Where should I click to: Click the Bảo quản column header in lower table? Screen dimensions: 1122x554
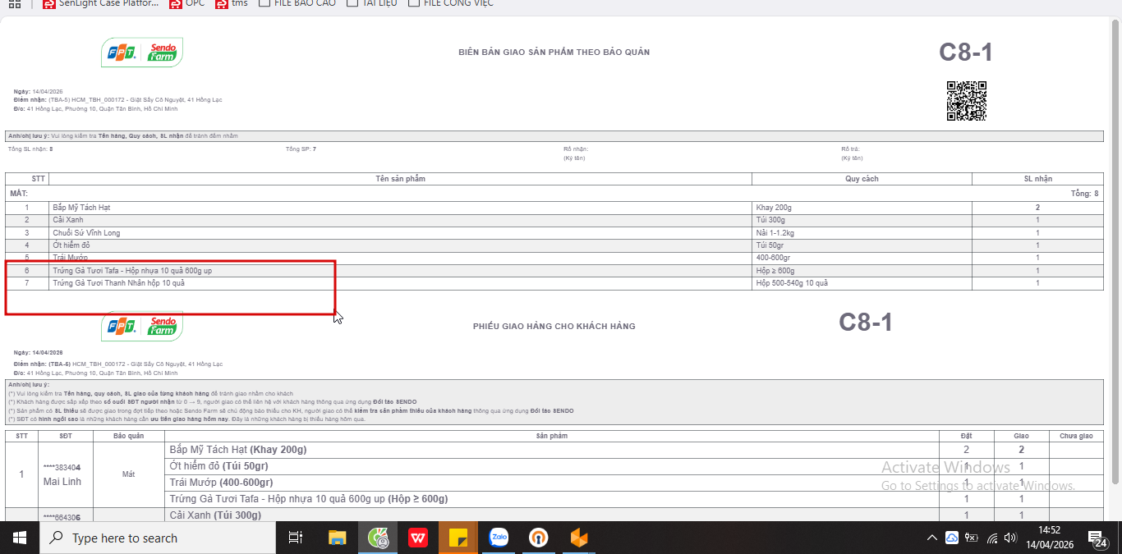[128, 436]
